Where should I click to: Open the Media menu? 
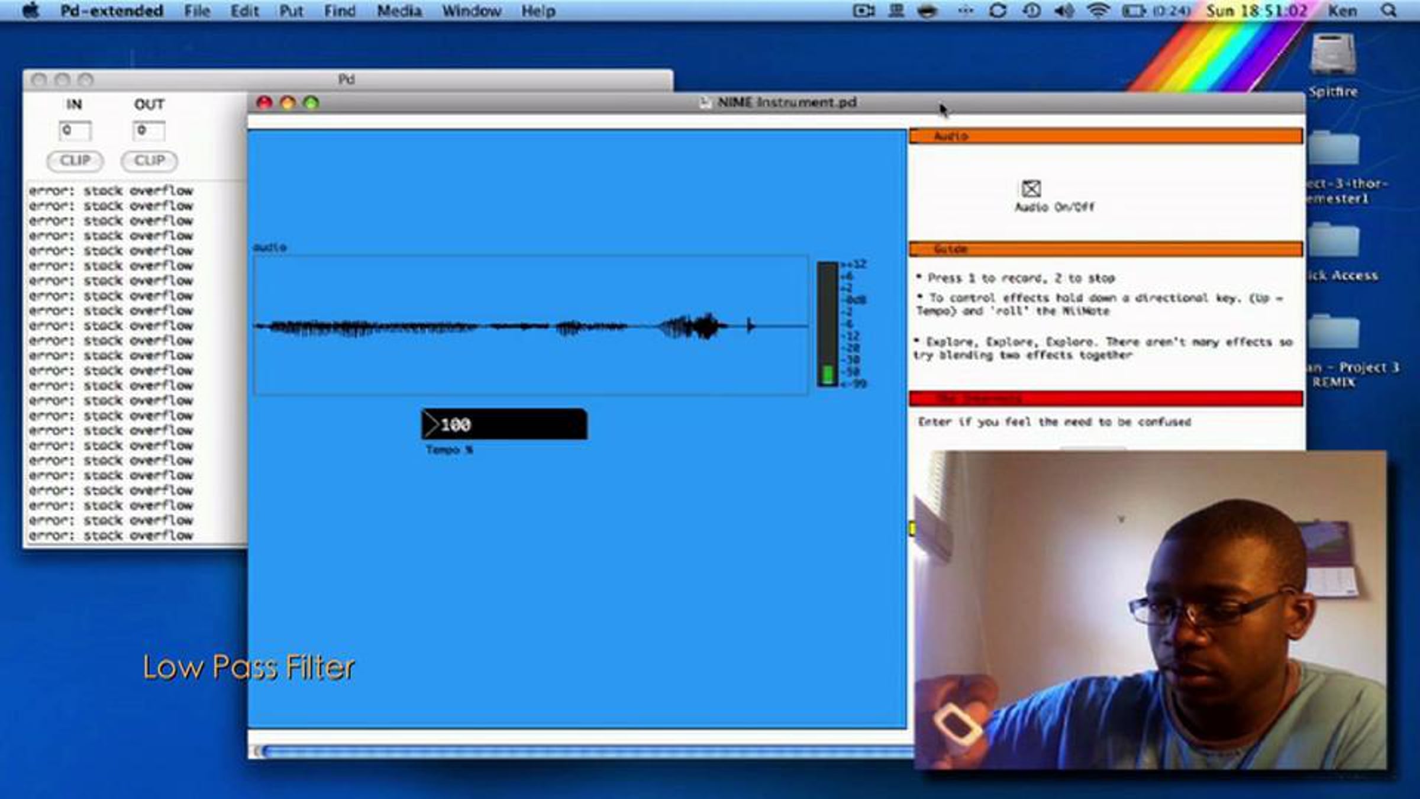pos(399,11)
